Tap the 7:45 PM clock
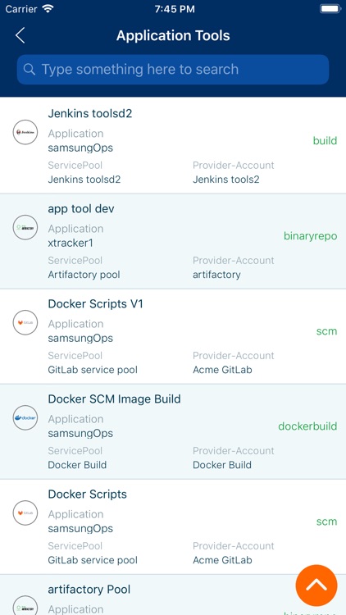 [x=175, y=9]
